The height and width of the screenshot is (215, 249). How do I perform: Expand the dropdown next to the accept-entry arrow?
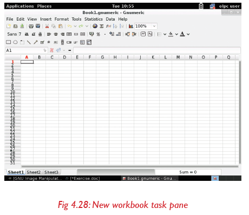[64, 50]
